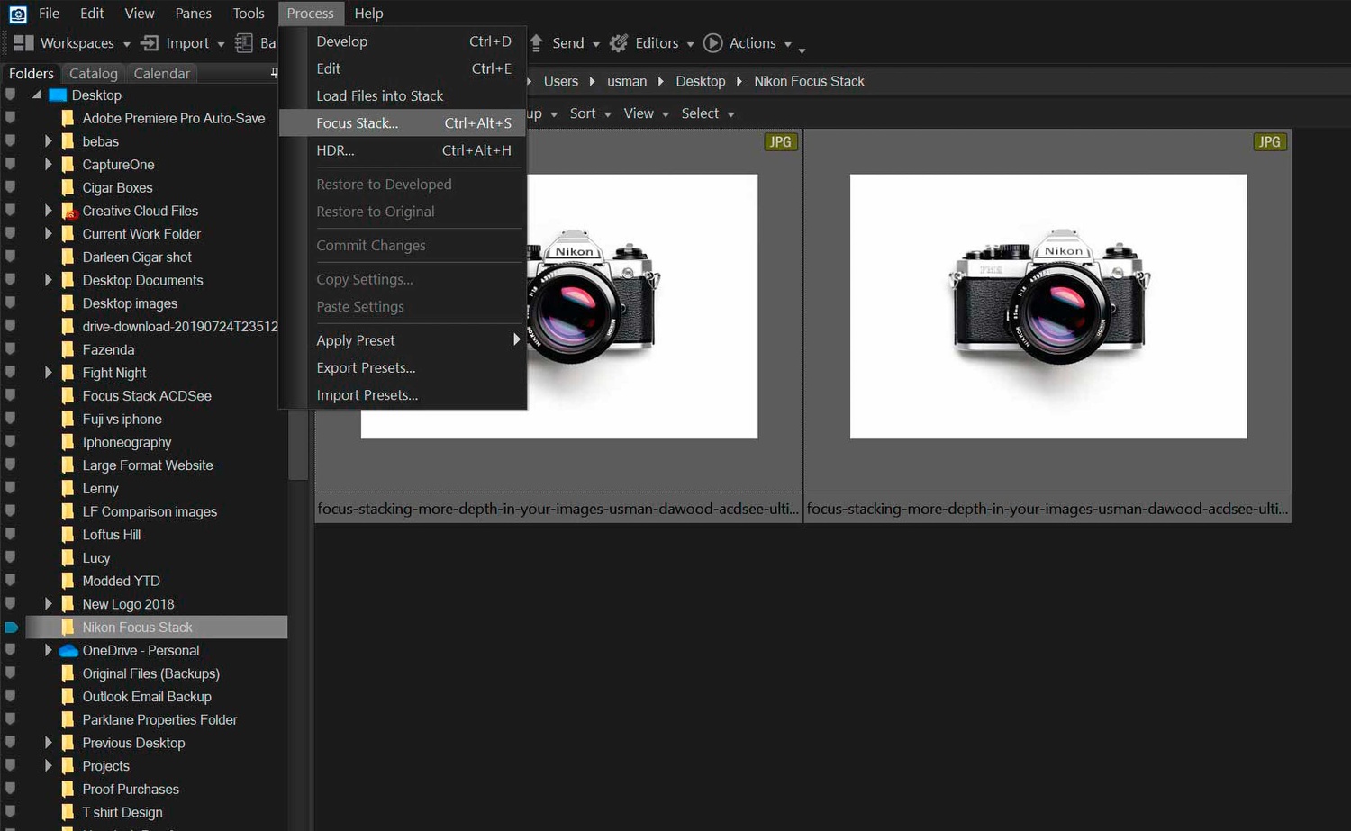Toggle the marker beside Lenny
This screenshot has height=831, width=1351.
[x=11, y=488]
